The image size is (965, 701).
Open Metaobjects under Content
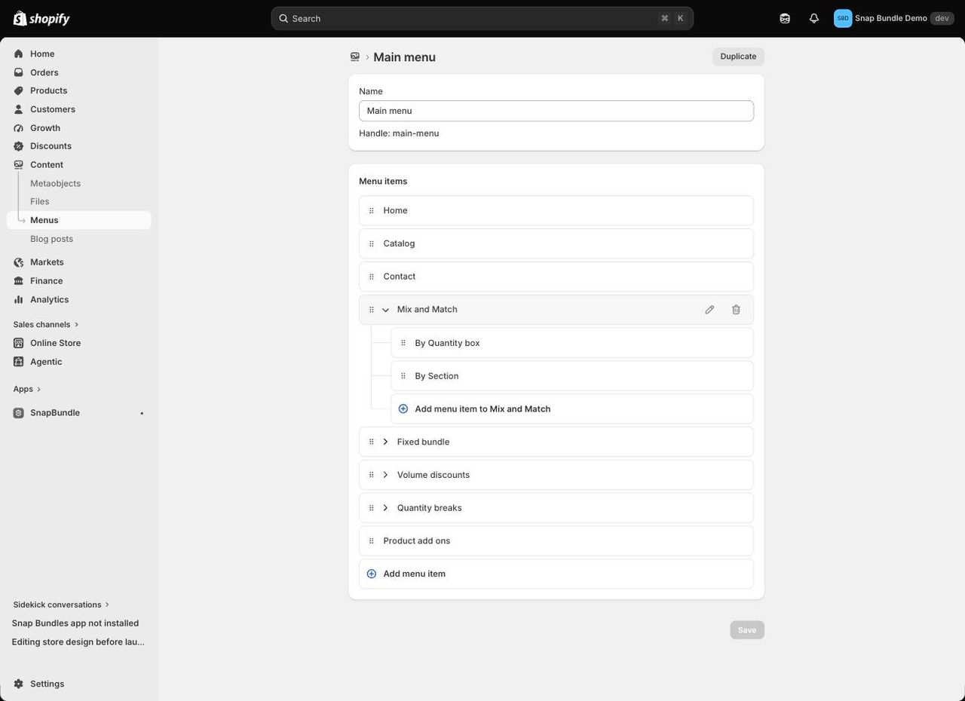click(55, 183)
